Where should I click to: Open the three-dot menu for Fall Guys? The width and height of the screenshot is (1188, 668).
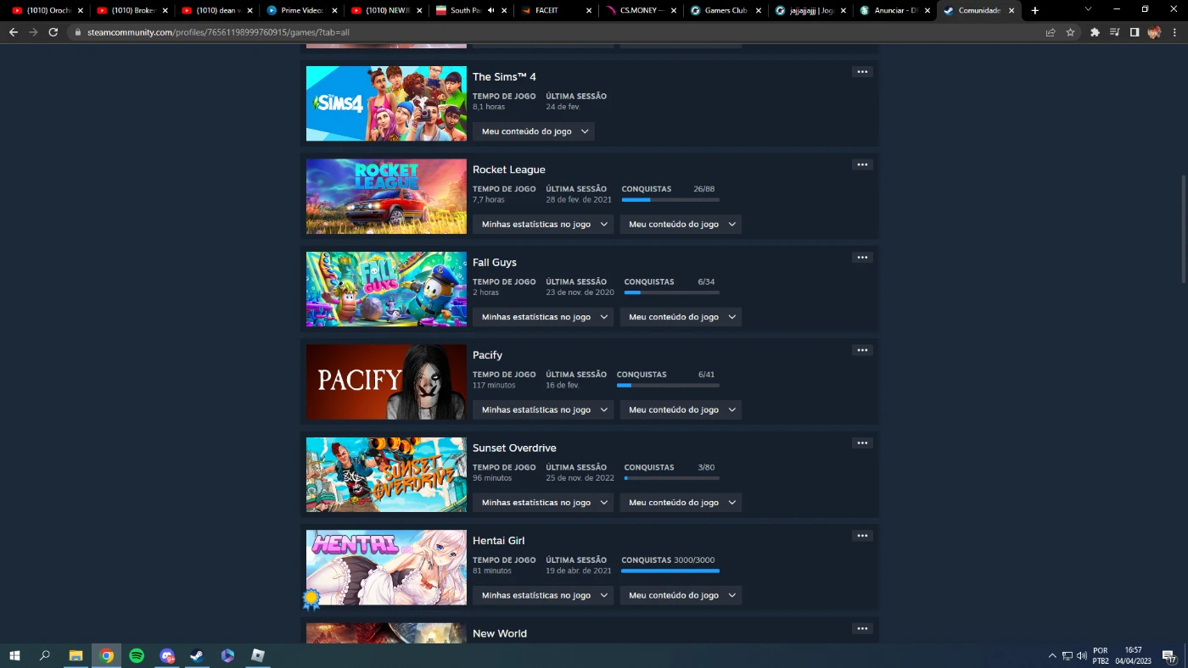point(862,258)
